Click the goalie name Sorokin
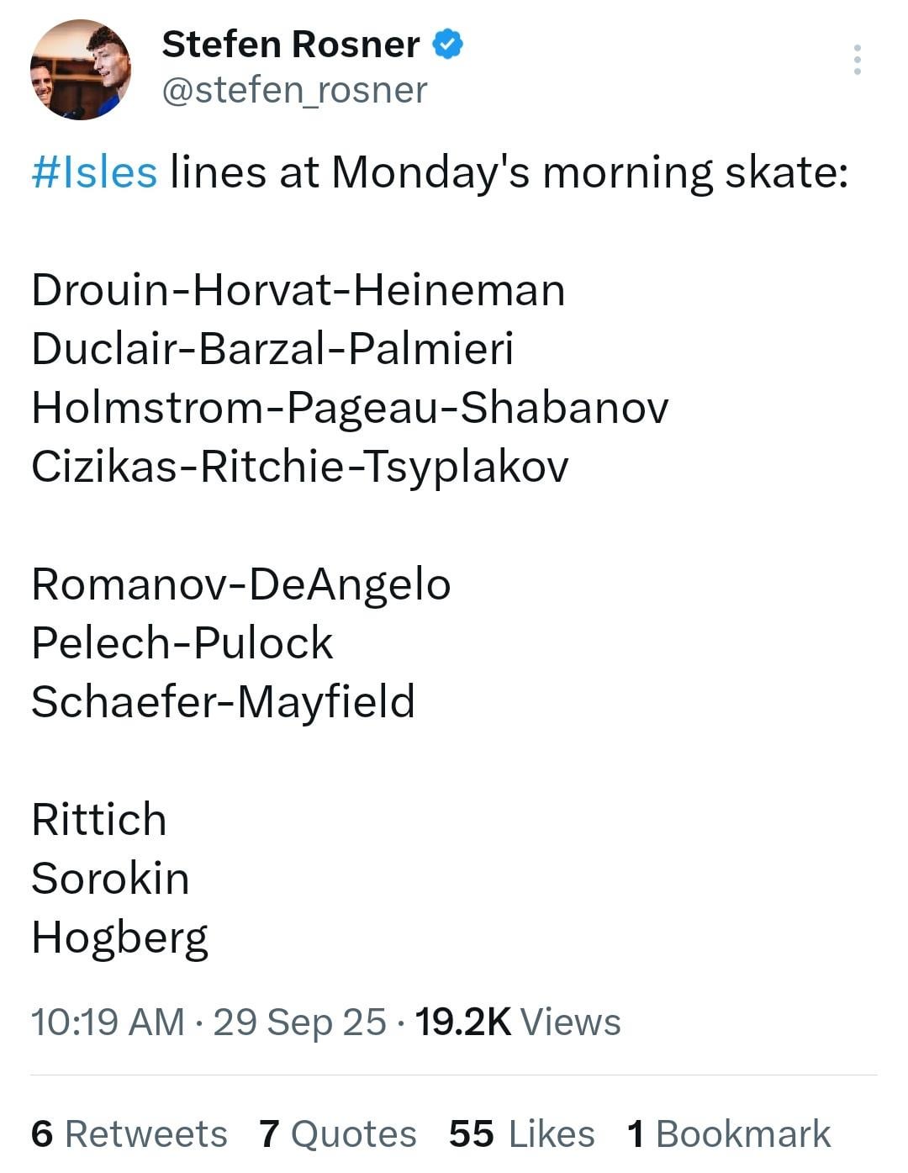 tap(110, 879)
